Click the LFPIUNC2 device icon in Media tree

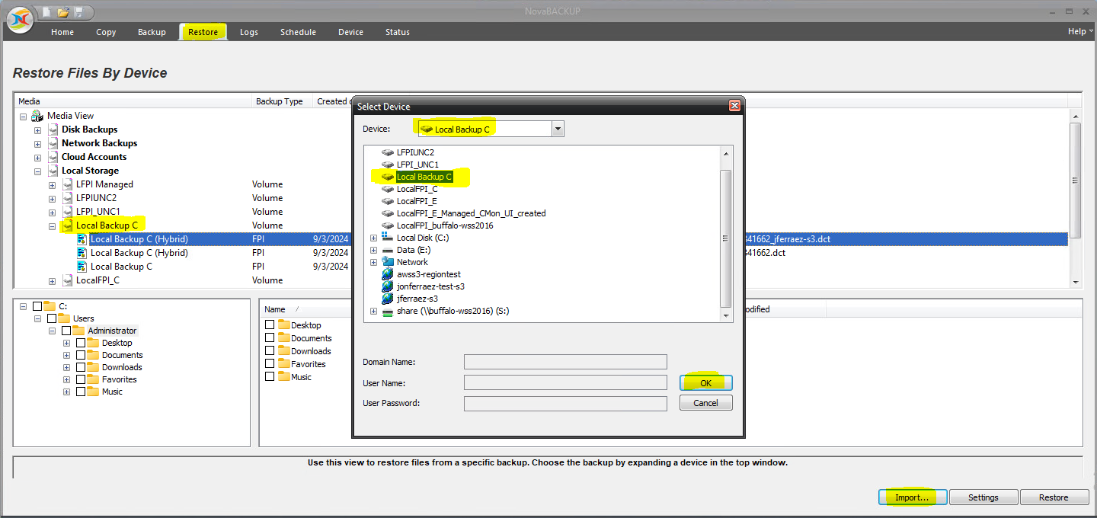coord(67,198)
